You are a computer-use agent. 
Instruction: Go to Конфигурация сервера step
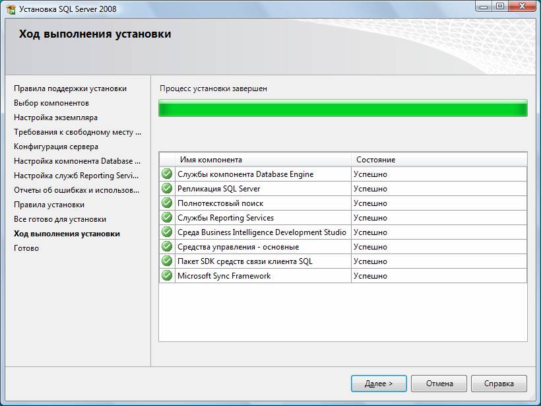56,147
